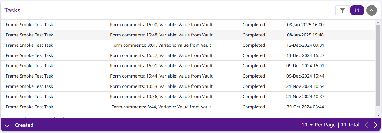Click scrollbar down arrow in task list
Image resolution: width=382 pixels, height=133 pixels.
pyautogui.click(x=378, y=115)
